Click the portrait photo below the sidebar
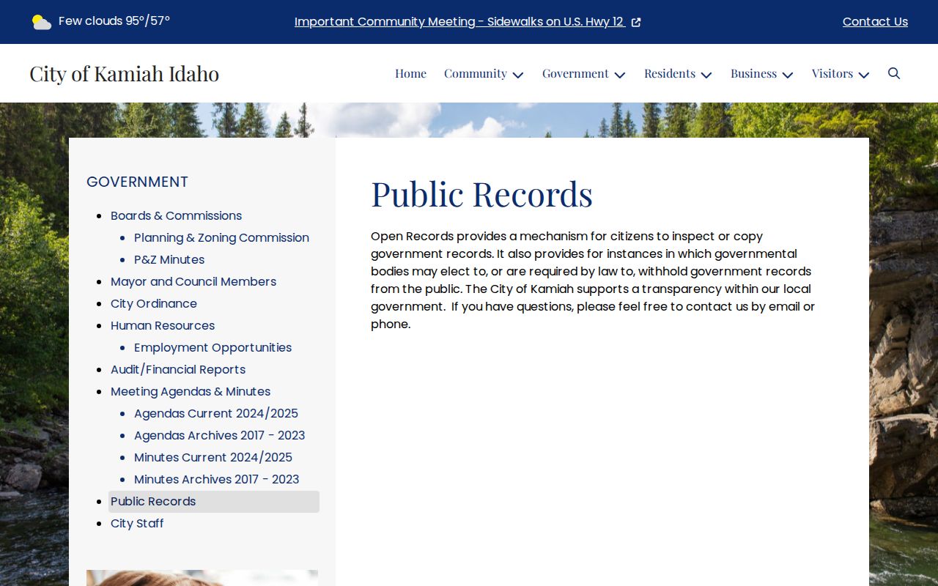Viewport: 938px width, 586px height. tap(202, 578)
